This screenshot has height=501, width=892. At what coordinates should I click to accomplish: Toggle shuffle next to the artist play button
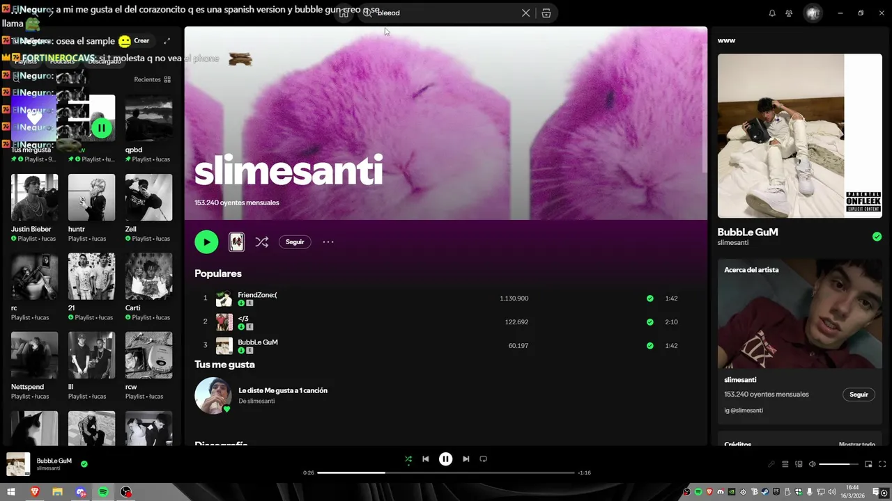click(261, 242)
